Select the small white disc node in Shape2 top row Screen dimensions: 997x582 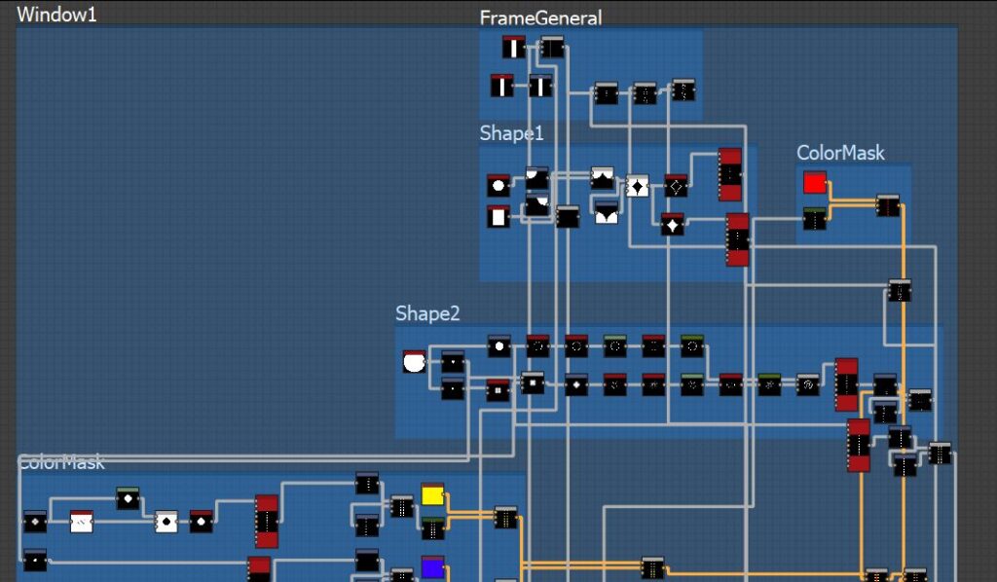499,346
